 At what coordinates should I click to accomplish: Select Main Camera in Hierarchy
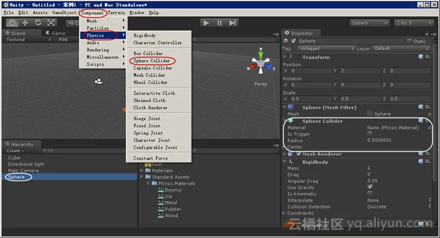click(x=23, y=170)
